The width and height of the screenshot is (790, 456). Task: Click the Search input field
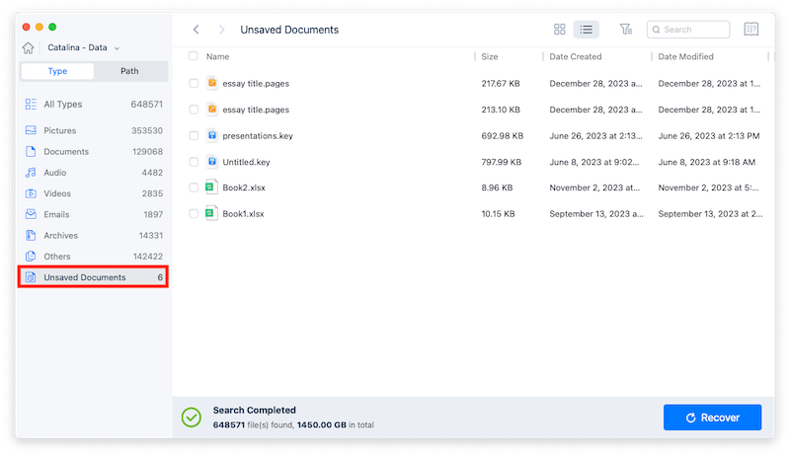pyautogui.click(x=688, y=30)
